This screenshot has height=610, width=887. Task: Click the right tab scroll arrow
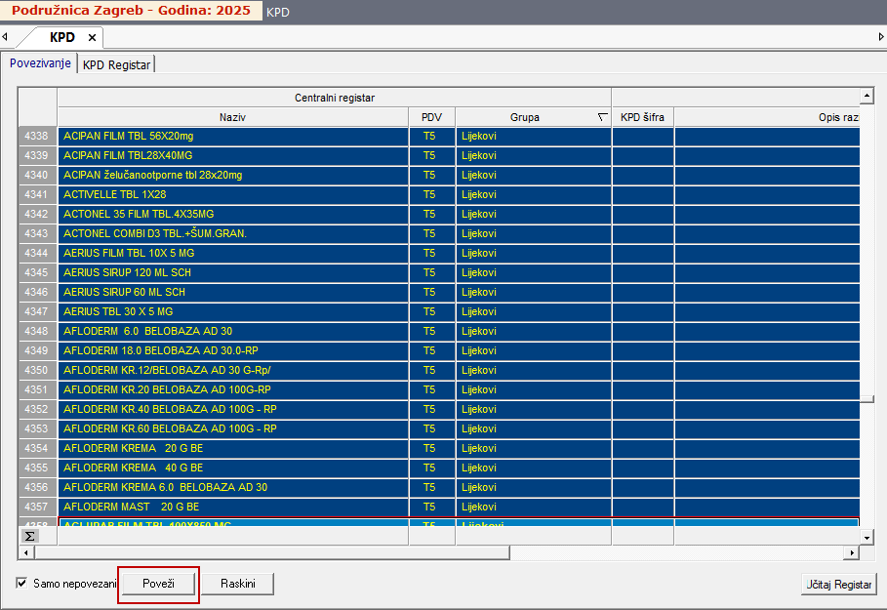tap(881, 37)
